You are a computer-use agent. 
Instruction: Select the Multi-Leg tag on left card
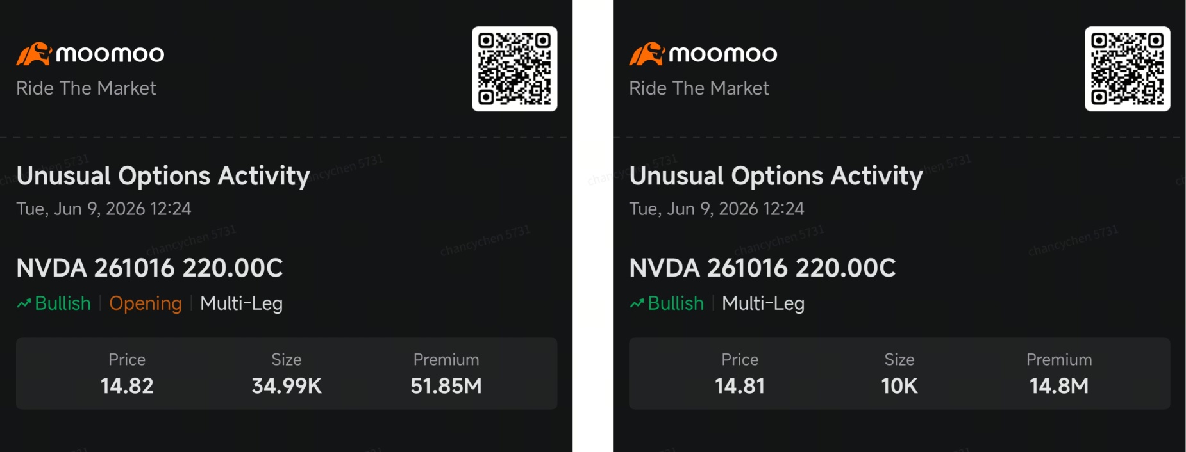click(x=241, y=303)
